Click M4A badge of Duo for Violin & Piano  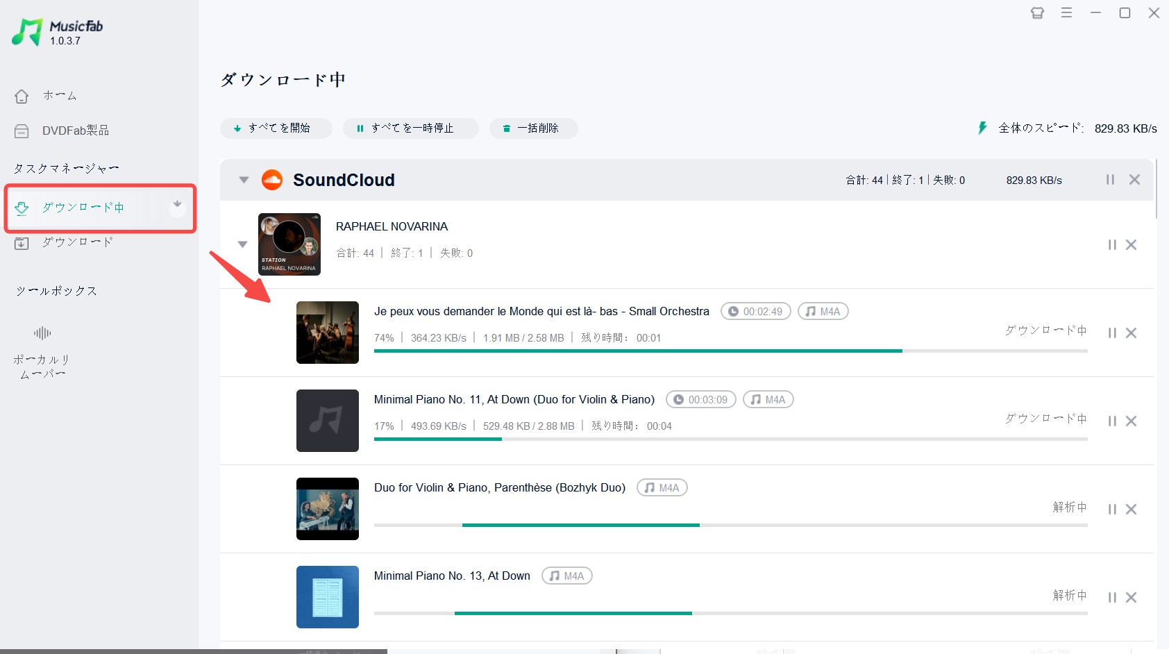662,488
